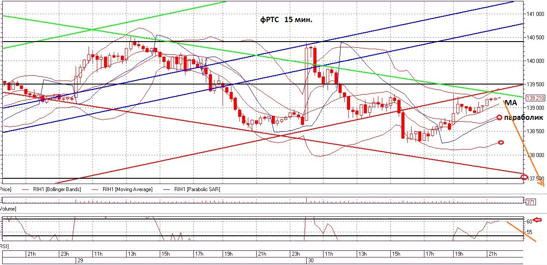The image size is (547, 265).
Task: Select the 140 000 price axis label
Action: [535, 61]
